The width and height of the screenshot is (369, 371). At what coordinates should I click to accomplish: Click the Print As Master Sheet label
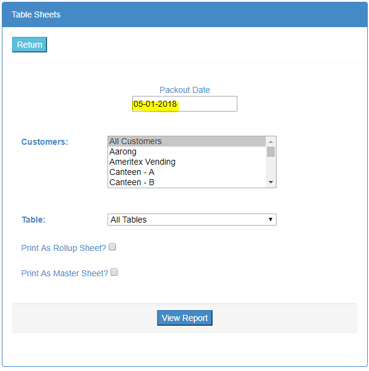pos(65,273)
